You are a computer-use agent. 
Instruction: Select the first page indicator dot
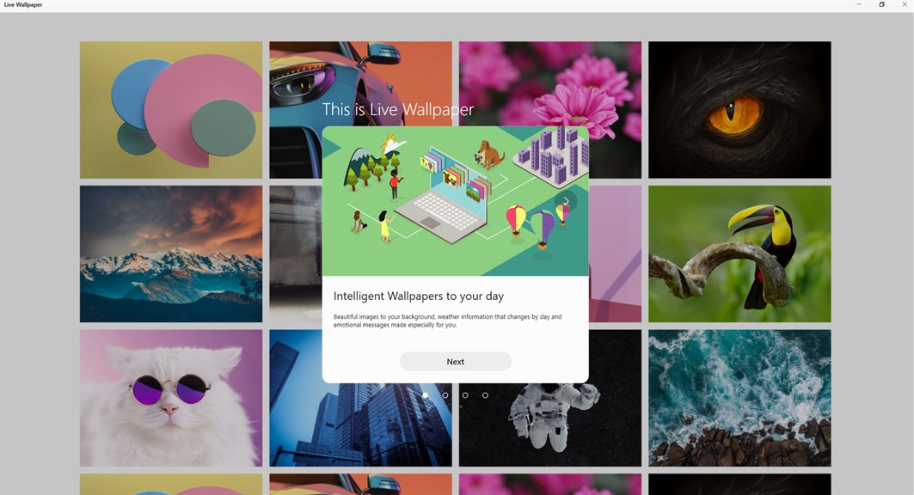click(426, 395)
